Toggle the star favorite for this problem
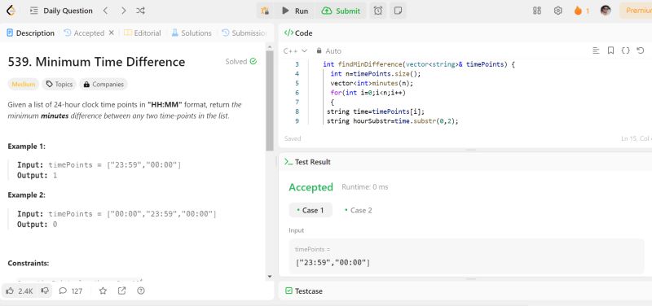This screenshot has width=652, height=306. pyautogui.click(x=103, y=291)
